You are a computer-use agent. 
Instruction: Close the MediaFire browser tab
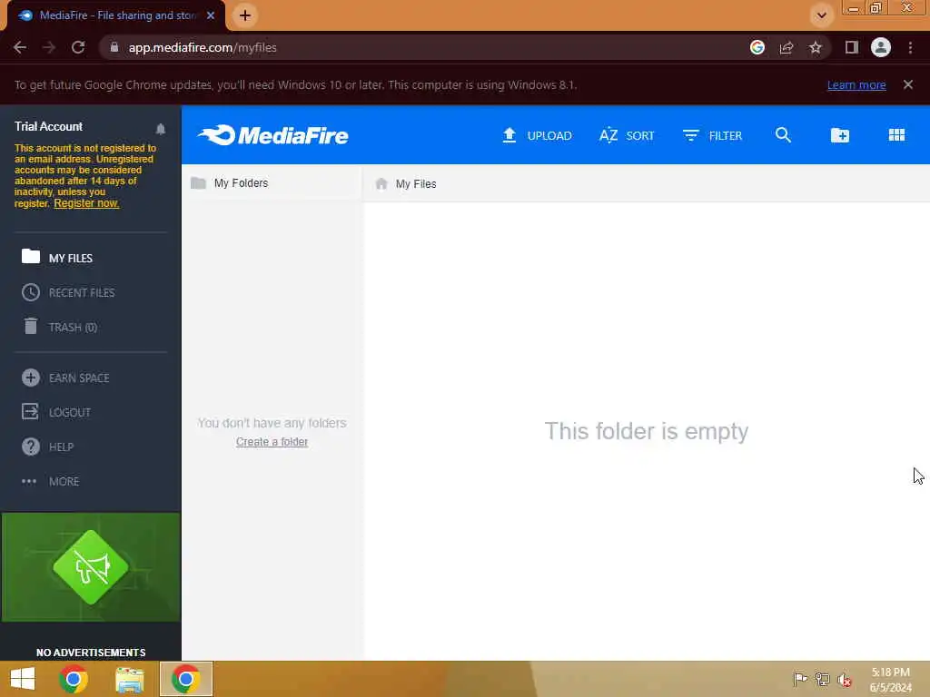click(211, 15)
